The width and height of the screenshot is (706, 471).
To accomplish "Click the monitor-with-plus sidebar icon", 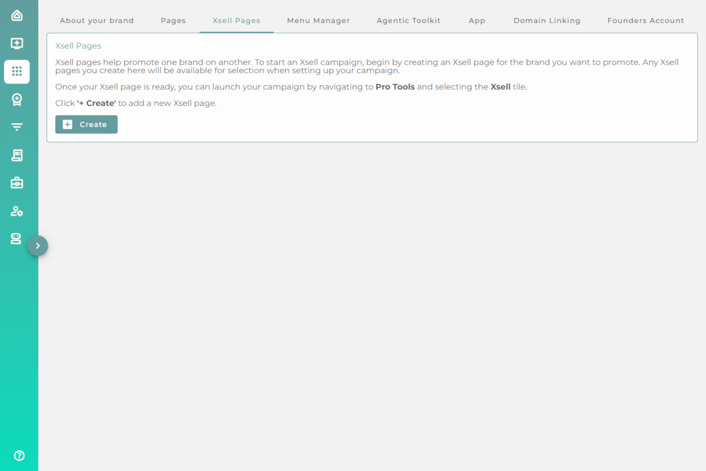I will click(17, 44).
